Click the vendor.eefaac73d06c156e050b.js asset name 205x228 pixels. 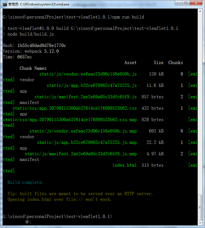tap(88, 74)
